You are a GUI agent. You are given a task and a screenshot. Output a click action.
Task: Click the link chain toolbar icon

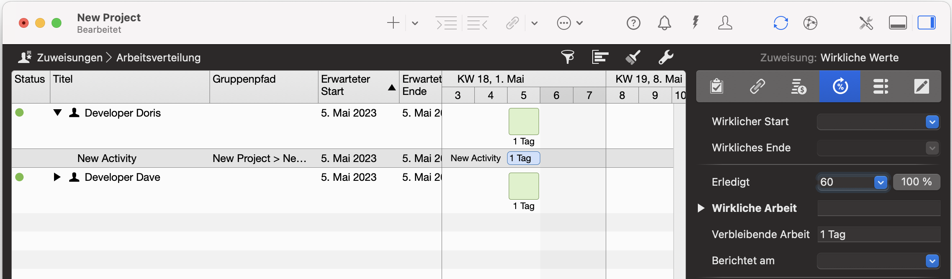click(512, 23)
